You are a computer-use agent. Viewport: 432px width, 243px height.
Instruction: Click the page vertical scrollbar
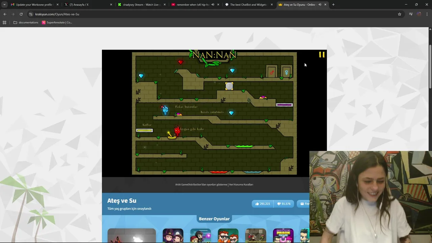coord(430,66)
